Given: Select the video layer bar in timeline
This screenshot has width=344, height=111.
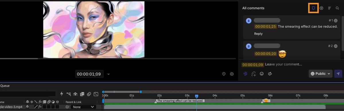Looking at the screenshot, I should 215,107.
